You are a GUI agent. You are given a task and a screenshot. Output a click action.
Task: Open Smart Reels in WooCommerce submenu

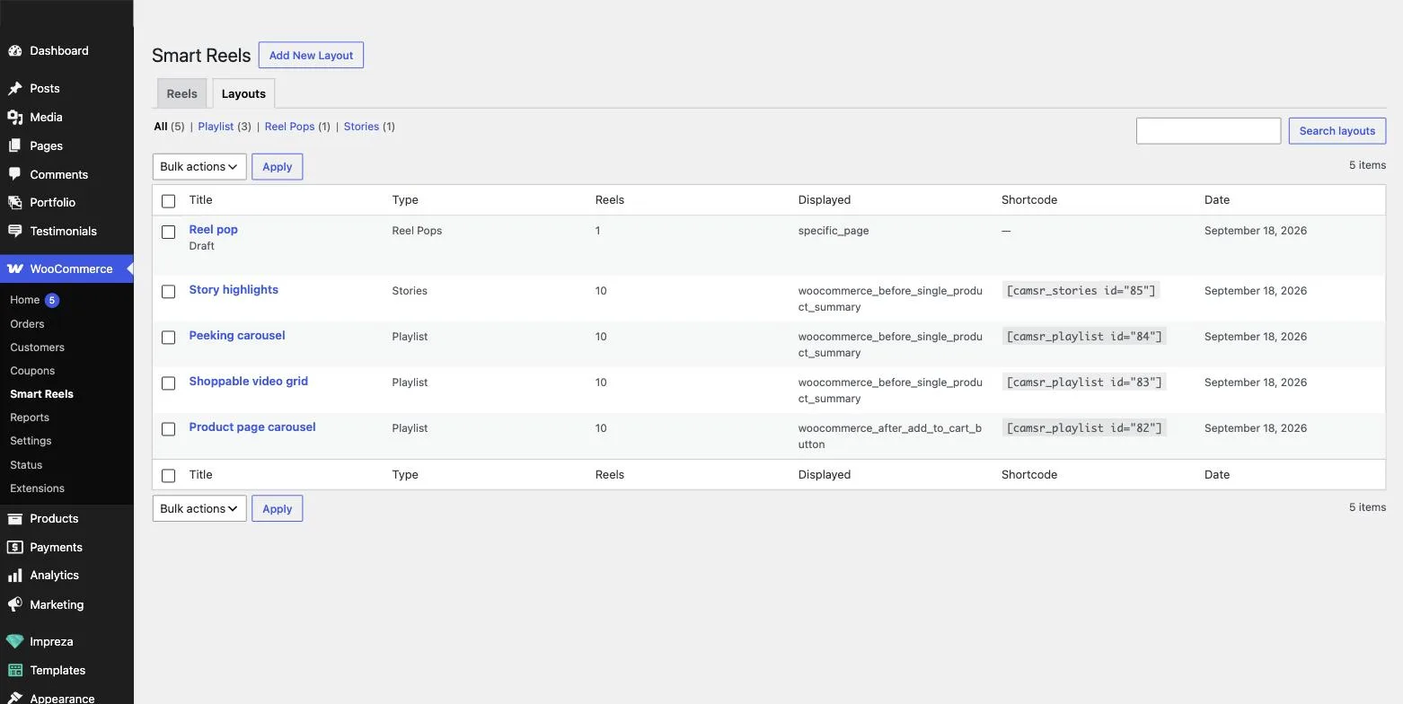41,394
